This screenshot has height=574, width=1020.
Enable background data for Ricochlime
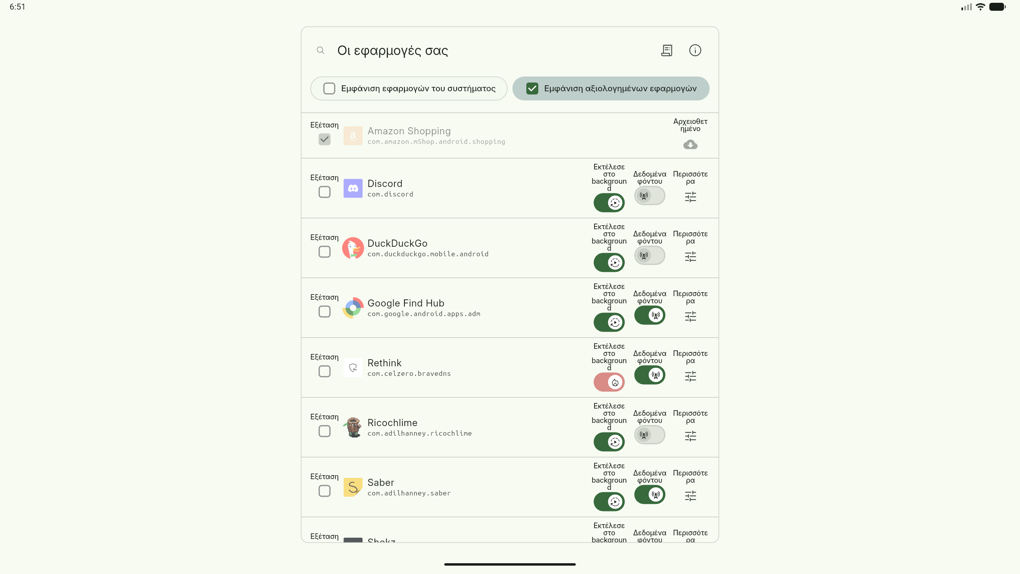(x=650, y=435)
